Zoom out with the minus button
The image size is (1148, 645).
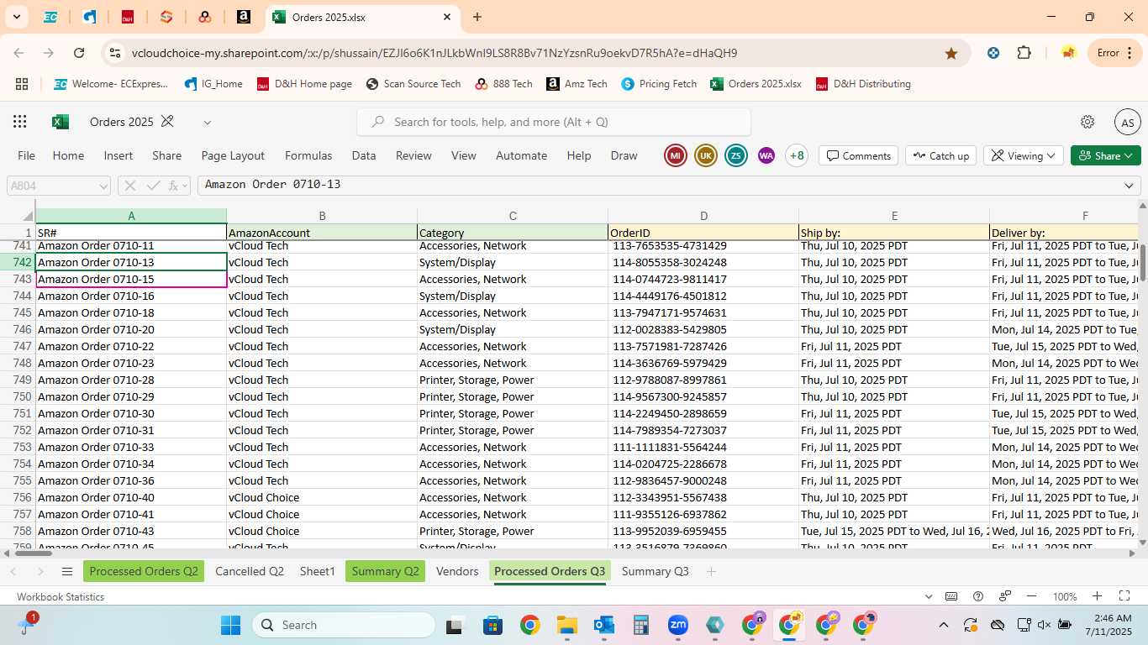point(1031,596)
